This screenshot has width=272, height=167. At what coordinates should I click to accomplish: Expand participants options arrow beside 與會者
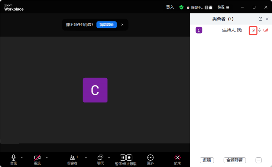click(86, 158)
